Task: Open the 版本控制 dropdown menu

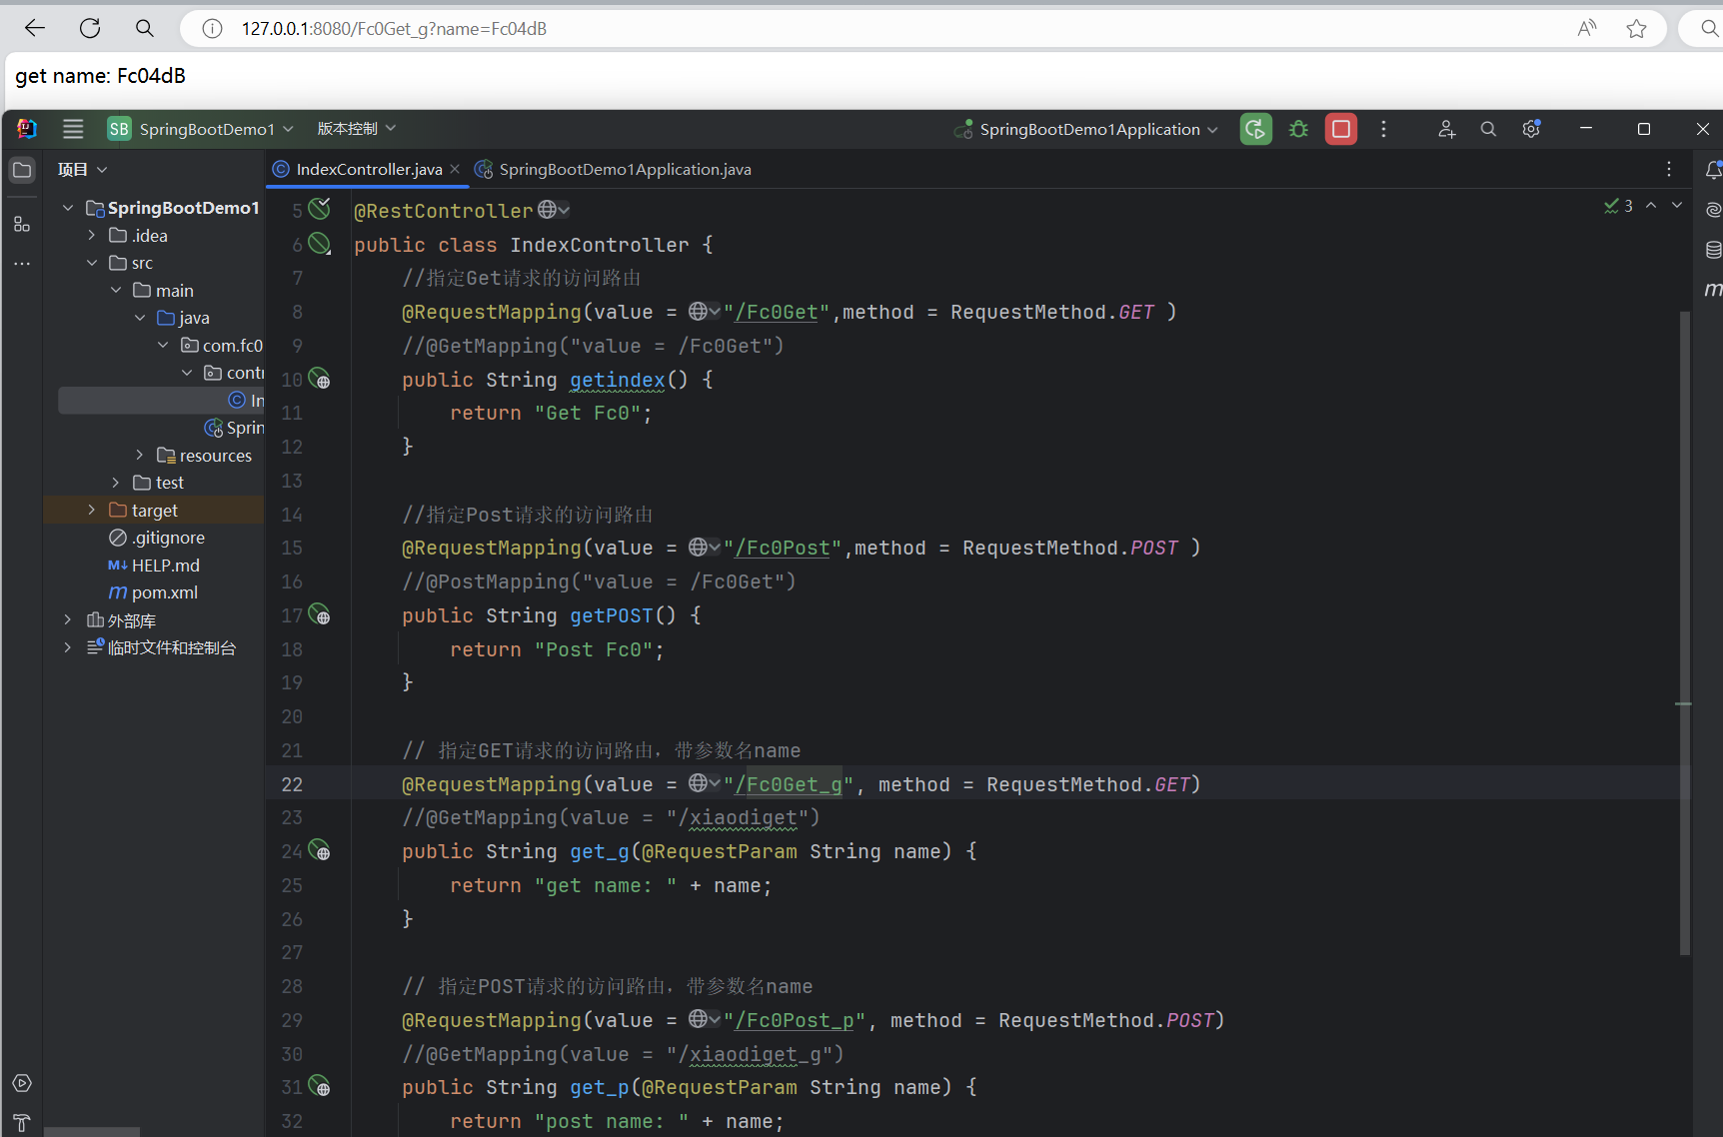Action: [x=357, y=129]
